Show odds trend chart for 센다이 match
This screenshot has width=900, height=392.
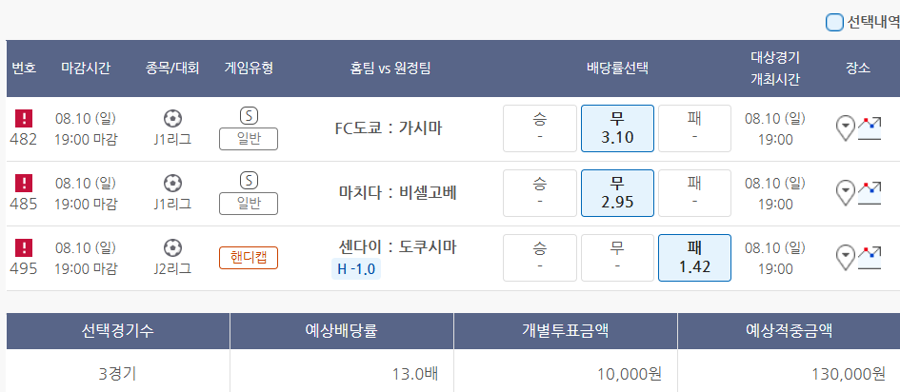tap(869, 256)
